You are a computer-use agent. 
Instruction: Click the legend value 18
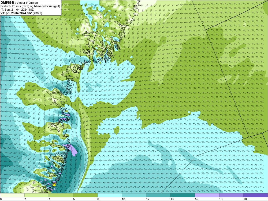pyautogui.click(x=221, y=199)
